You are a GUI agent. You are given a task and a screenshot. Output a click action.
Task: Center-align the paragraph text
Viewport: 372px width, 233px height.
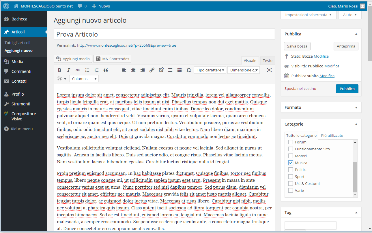(133, 70)
